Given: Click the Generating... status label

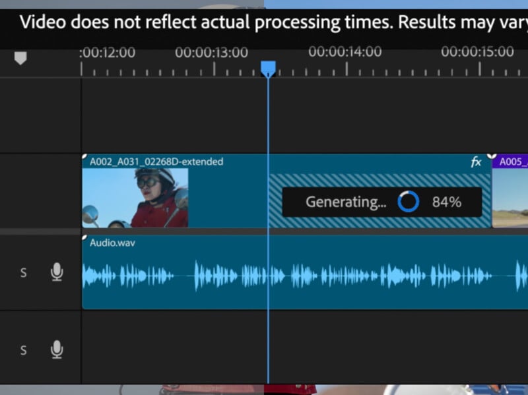Looking at the screenshot, I should (346, 202).
